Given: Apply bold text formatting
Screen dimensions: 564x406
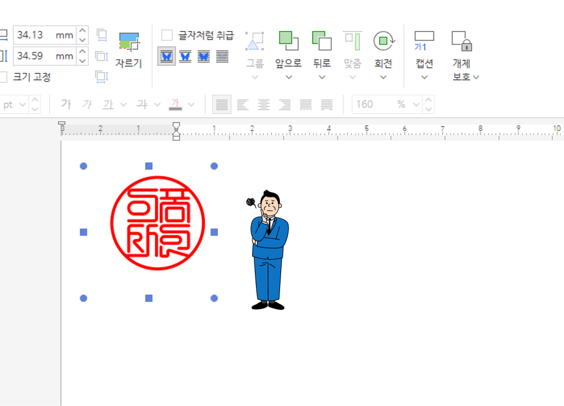Looking at the screenshot, I should click(66, 104).
